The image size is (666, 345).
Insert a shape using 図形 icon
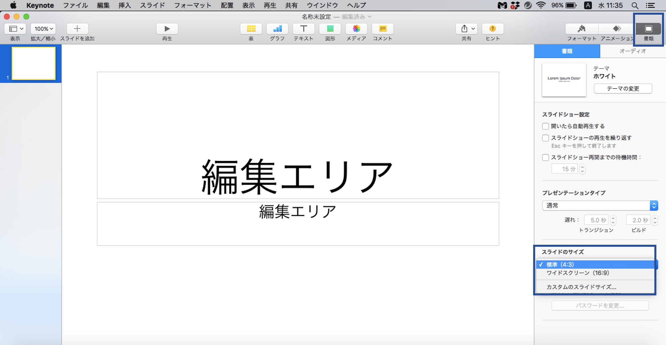[330, 29]
